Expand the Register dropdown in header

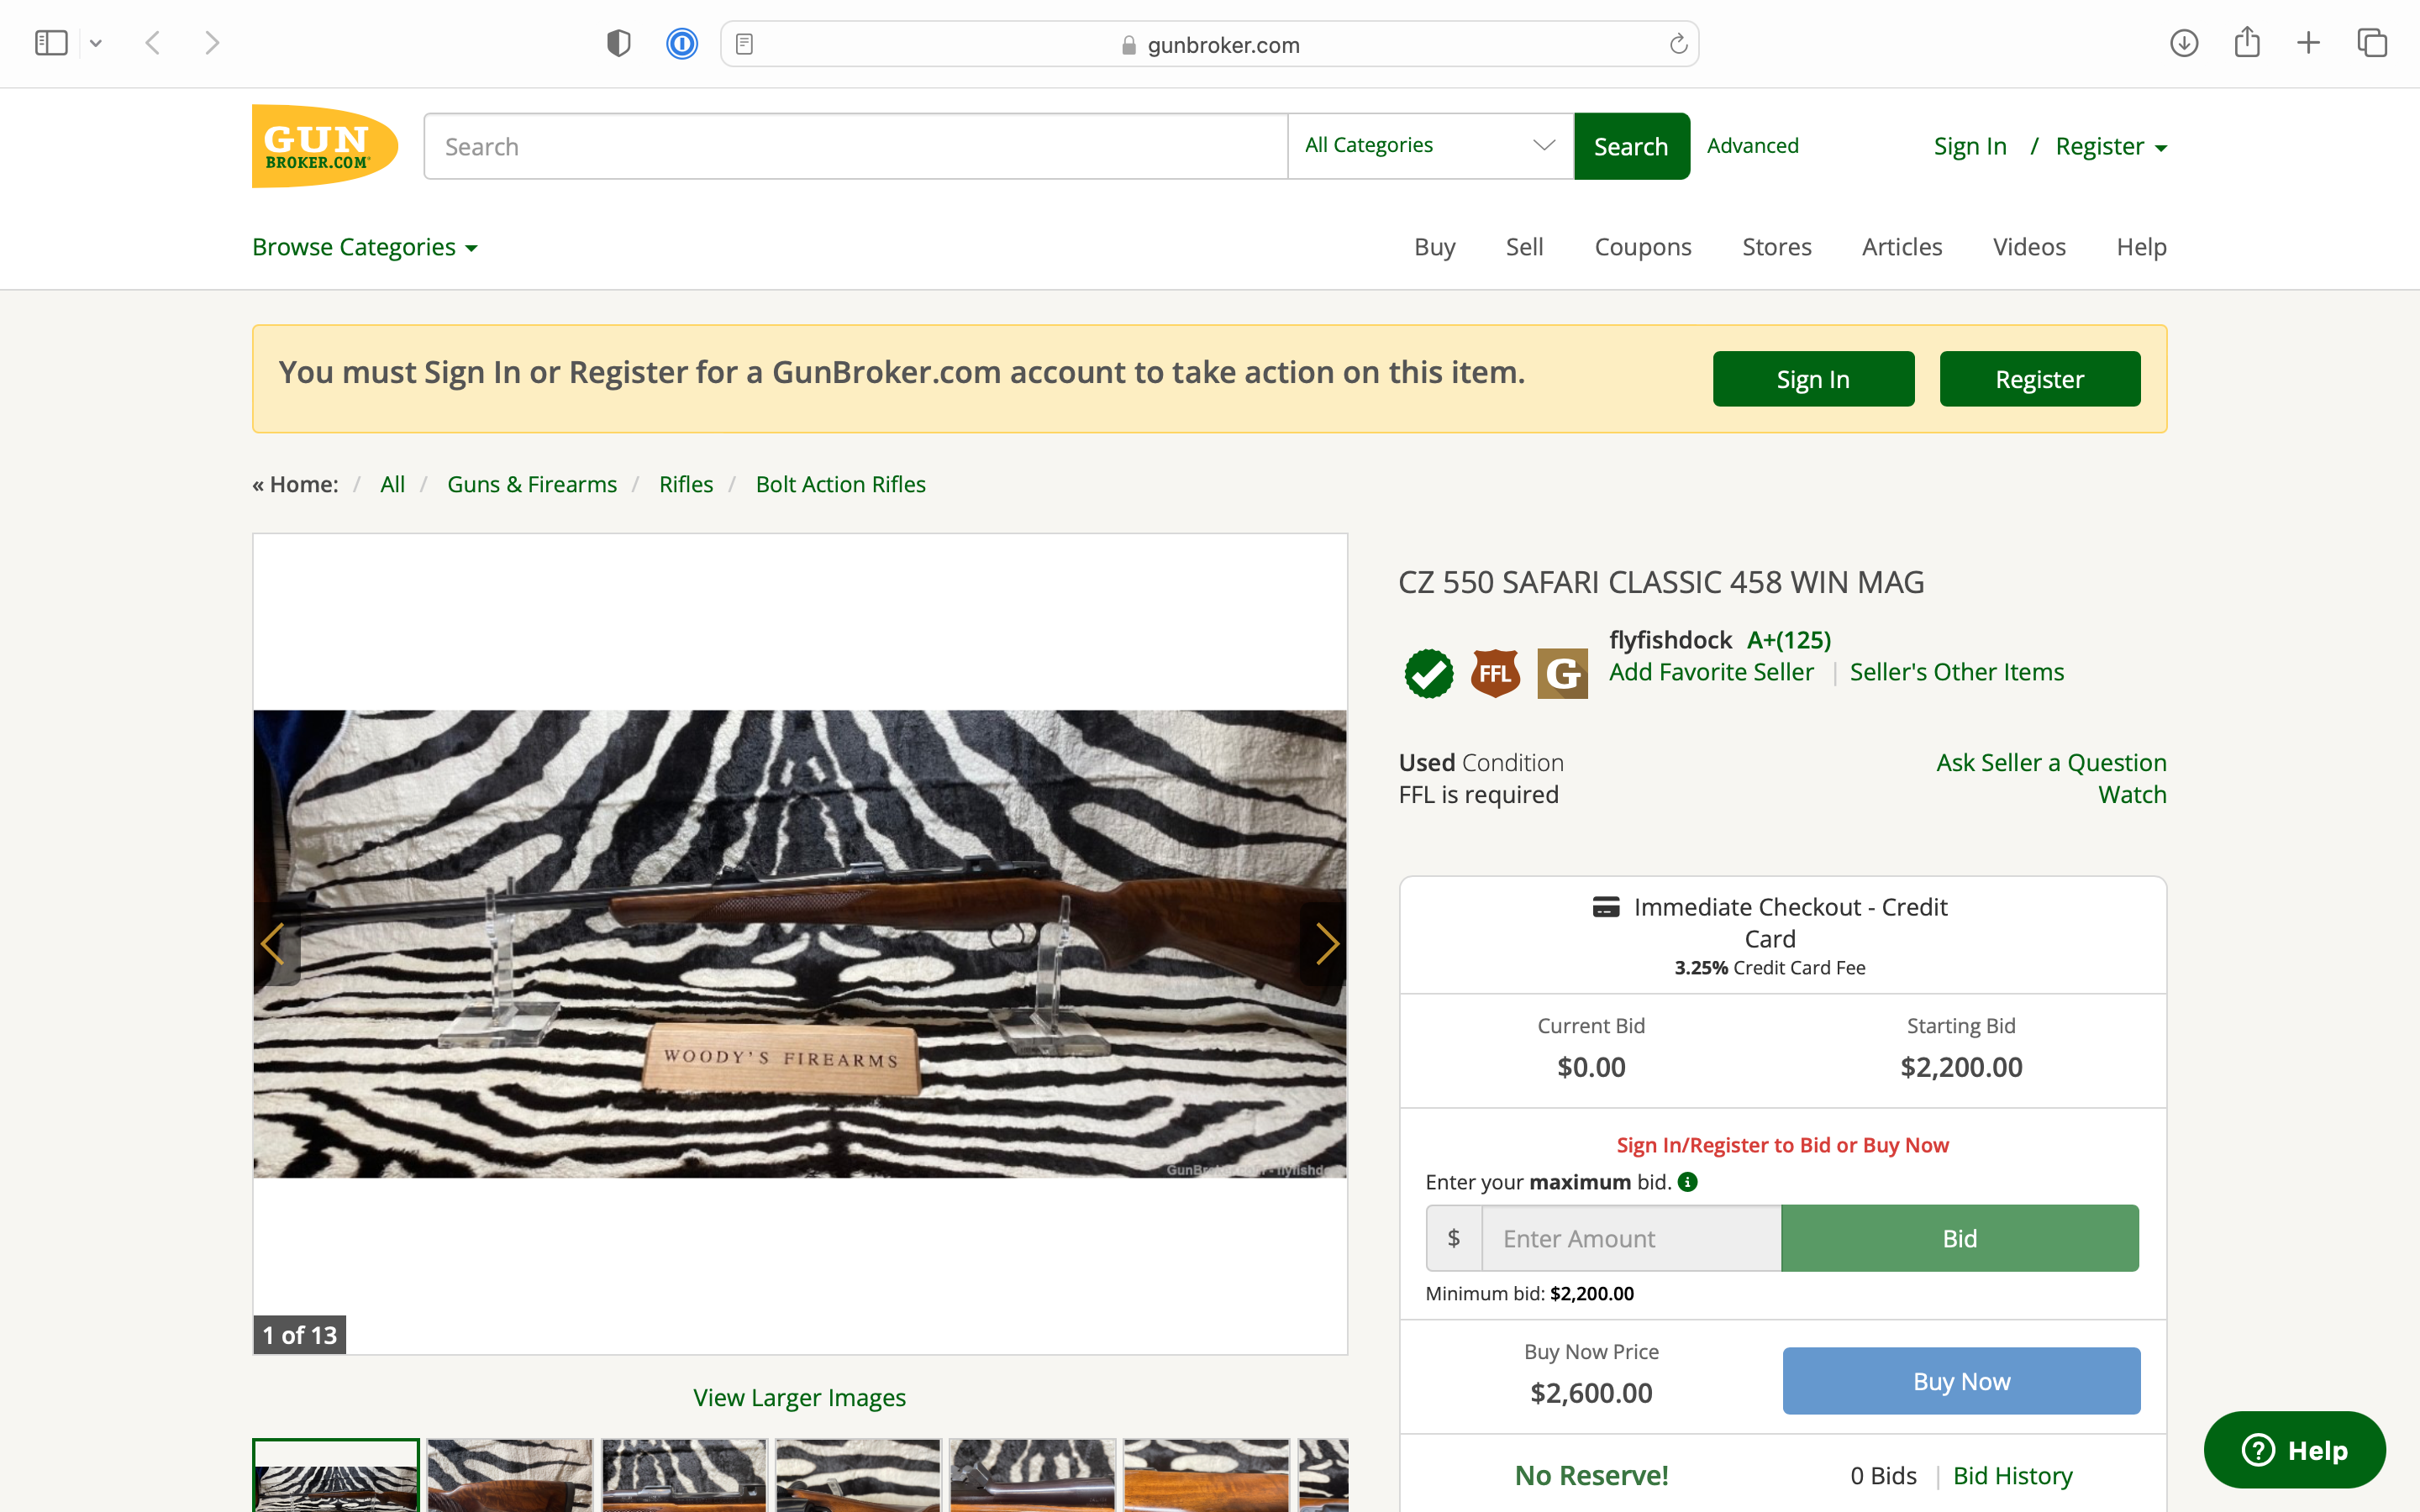pos(2111,146)
